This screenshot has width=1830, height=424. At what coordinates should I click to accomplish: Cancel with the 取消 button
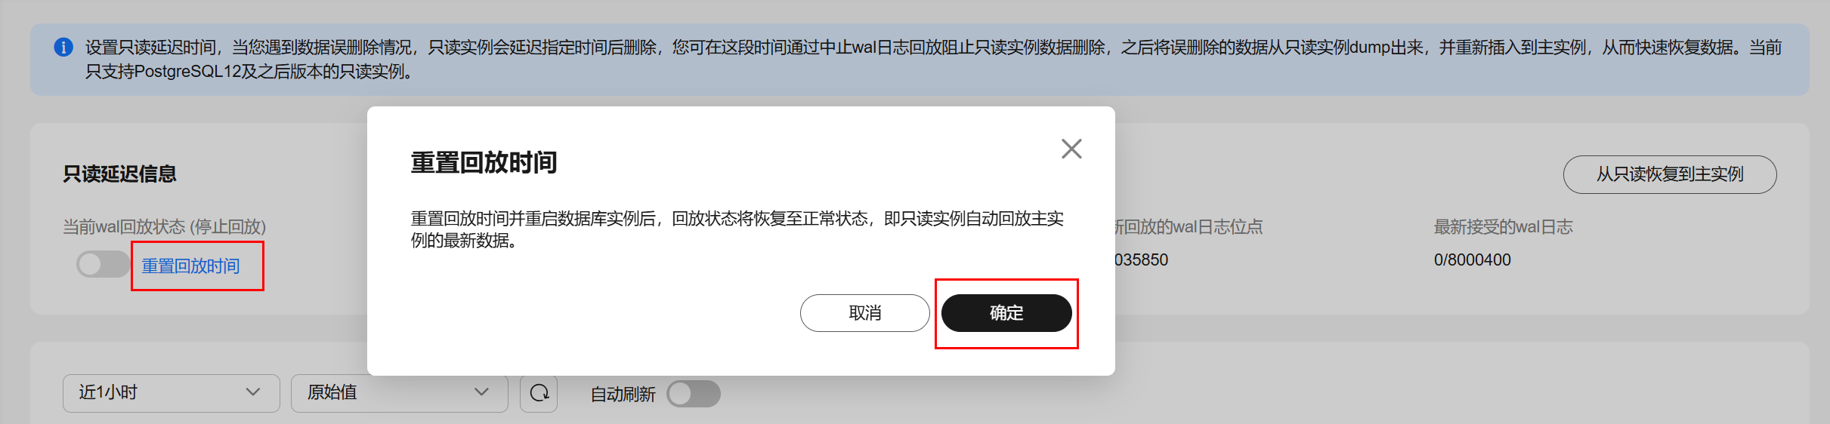pos(865,313)
